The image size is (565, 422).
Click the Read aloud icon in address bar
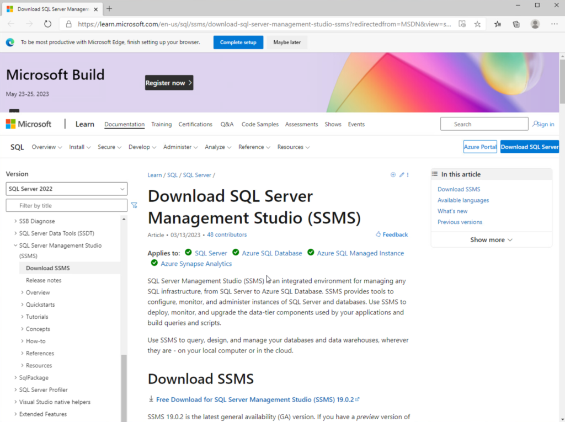(462, 24)
